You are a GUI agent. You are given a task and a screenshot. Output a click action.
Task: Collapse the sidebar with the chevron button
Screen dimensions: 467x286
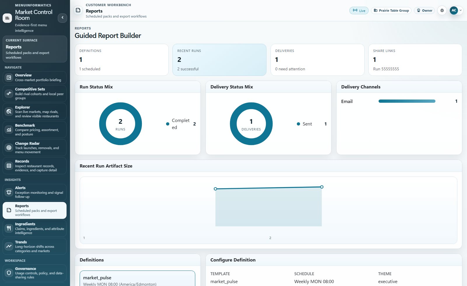click(x=62, y=18)
